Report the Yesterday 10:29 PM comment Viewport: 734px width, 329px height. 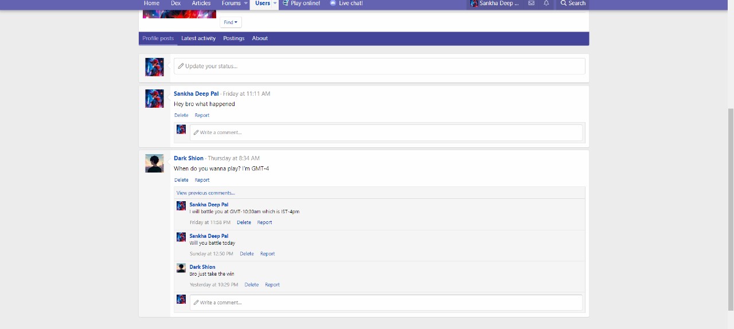tap(272, 284)
